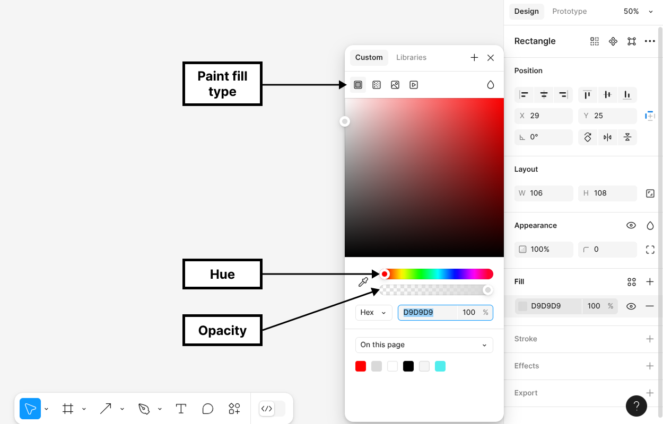Select the Text tool in the toolbar
663x424 pixels.
tap(181, 409)
